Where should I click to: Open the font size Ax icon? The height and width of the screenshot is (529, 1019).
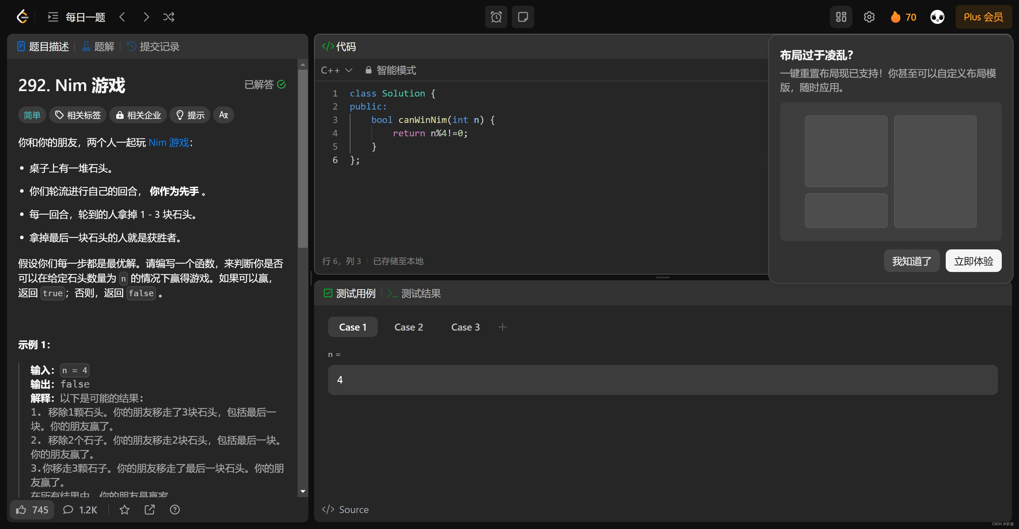pyautogui.click(x=223, y=115)
